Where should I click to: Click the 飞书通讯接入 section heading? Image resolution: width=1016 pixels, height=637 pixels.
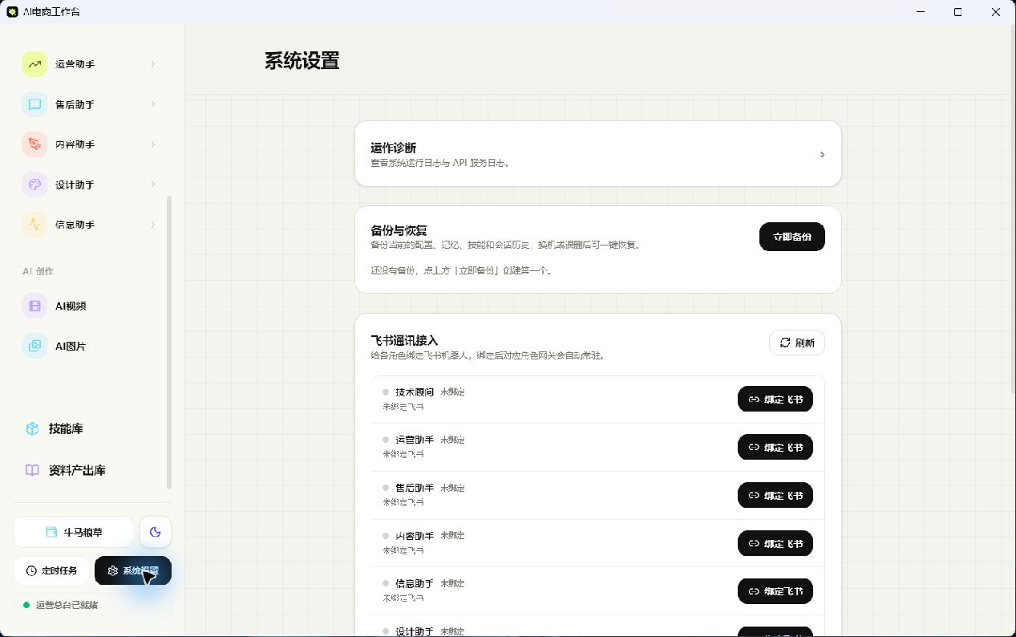(404, 340)
